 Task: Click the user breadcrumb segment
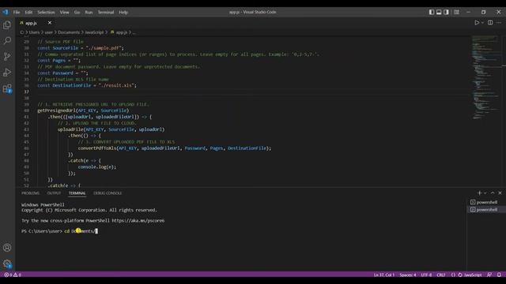(x=49, y=32)
